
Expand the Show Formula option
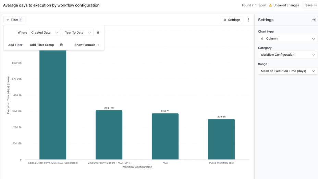(87, 45)
